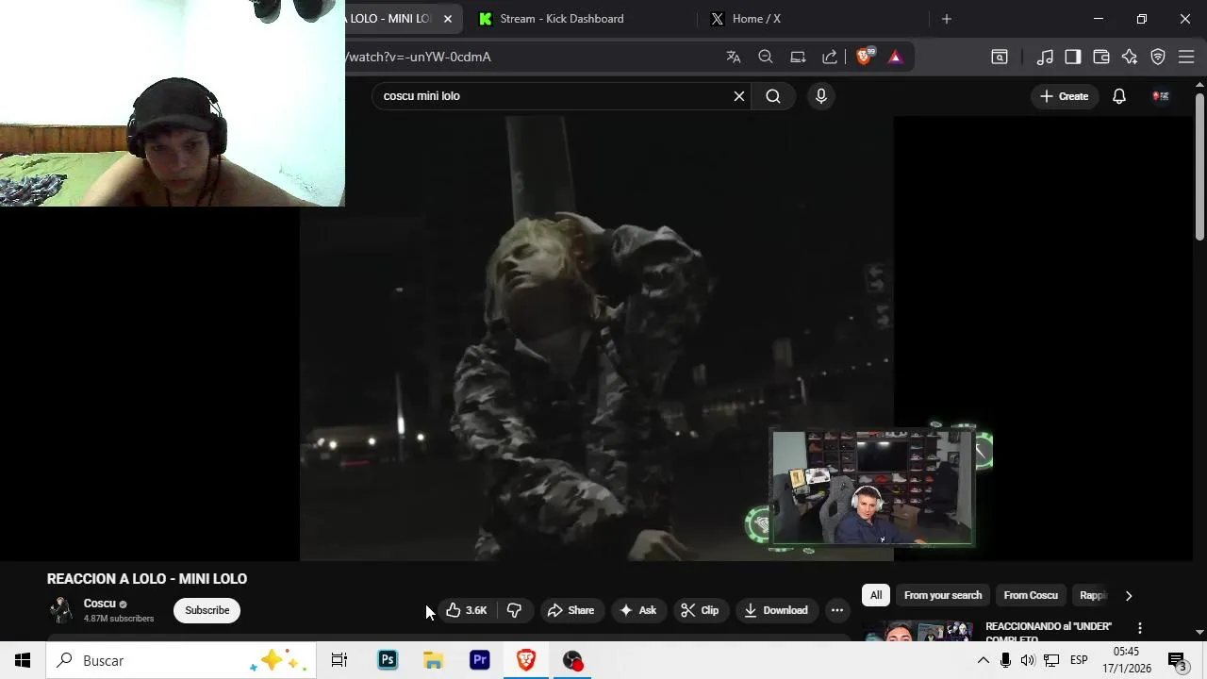Image resolution: width=1207 pixels, height=679 pixels.
Task: Toggle the browser sidebar panel icon
Action: (1073, 57)
